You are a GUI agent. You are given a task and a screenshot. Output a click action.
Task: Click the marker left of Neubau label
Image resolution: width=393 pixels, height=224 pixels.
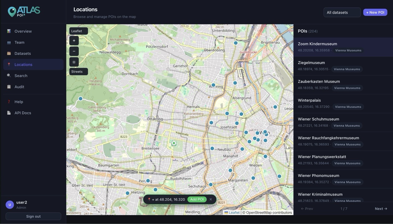click(x=212, y=148)
